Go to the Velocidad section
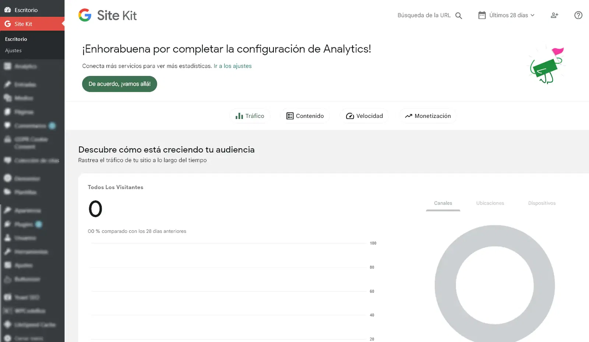The image size is (589, 342). (x=364, y=116)
